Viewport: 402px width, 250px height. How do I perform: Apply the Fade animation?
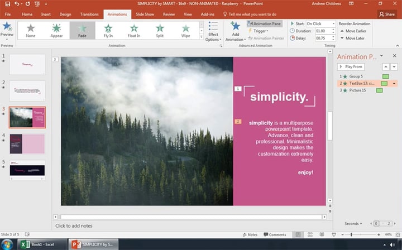[82, 31]
